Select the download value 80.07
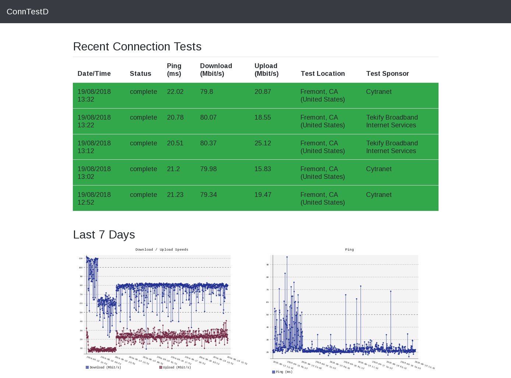This screenshot has width=511, height=378. coord(208,117)
